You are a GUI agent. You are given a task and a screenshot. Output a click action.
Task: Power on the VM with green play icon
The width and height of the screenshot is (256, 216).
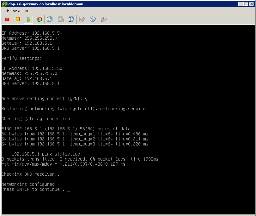pos(28,19)
